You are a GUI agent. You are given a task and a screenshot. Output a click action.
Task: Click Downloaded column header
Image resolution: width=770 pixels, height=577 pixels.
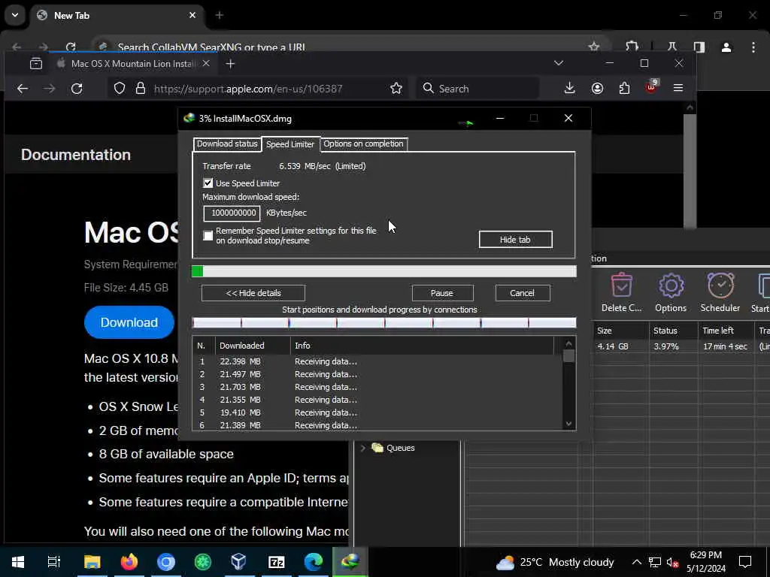pyautogui.click(x=253, y=346)
